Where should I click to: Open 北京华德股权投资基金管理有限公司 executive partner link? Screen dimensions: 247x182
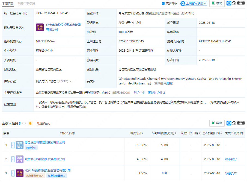pos(63,27)
